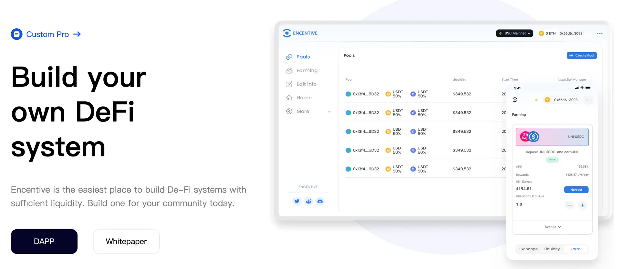Viewport: 620px width, 269px height.
Task: Open the BSC Mainnet network dropdown
Action: click(514, 33)
